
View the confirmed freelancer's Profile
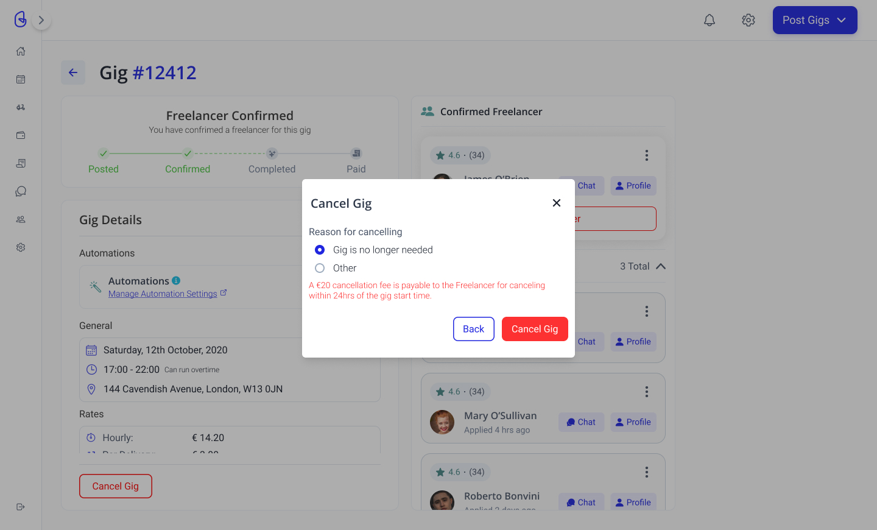633,186
